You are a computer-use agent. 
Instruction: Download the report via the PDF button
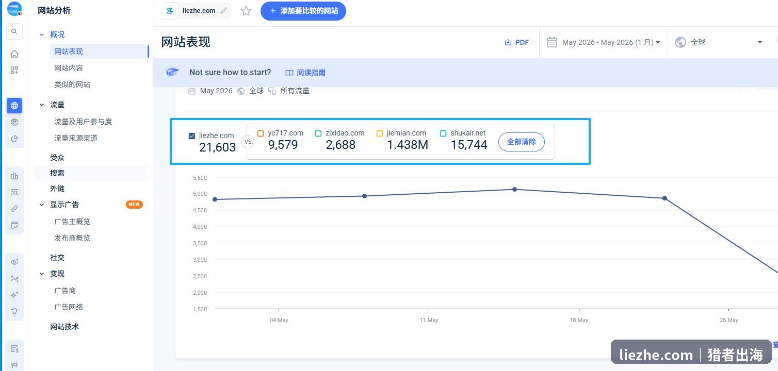[x=517, y=42]
